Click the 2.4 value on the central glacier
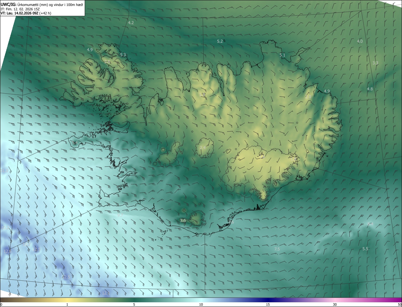 coord(203,148)
